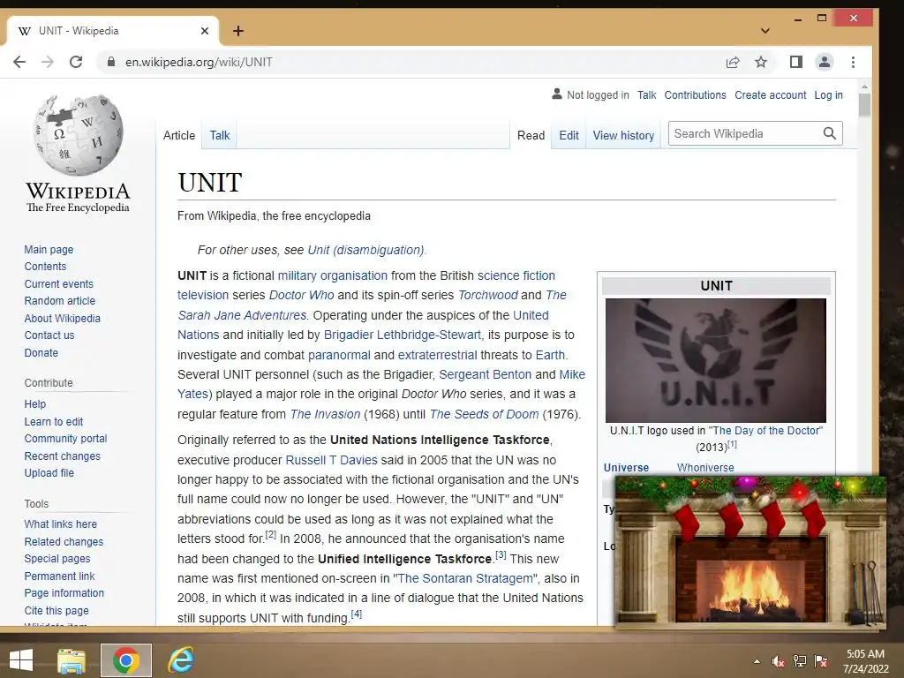Image resolution: width=904 pixels, height=678 pixels.
Task: Switch to the UNIT - Wikipedia browser tab
Action: [112, 31]
